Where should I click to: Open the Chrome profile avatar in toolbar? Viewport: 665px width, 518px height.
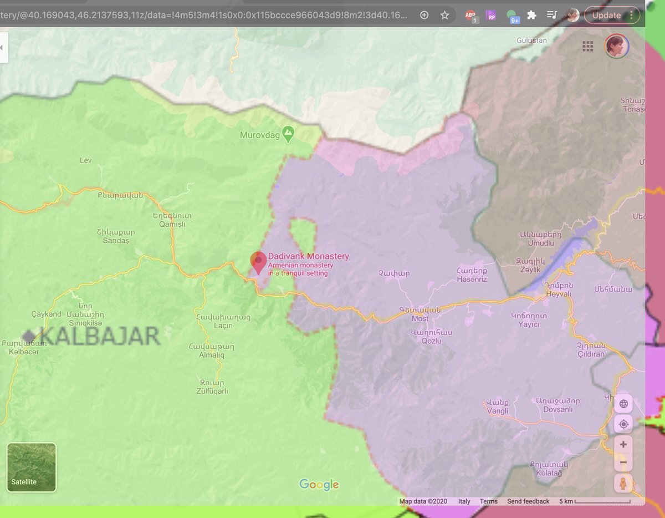[572, 16]
